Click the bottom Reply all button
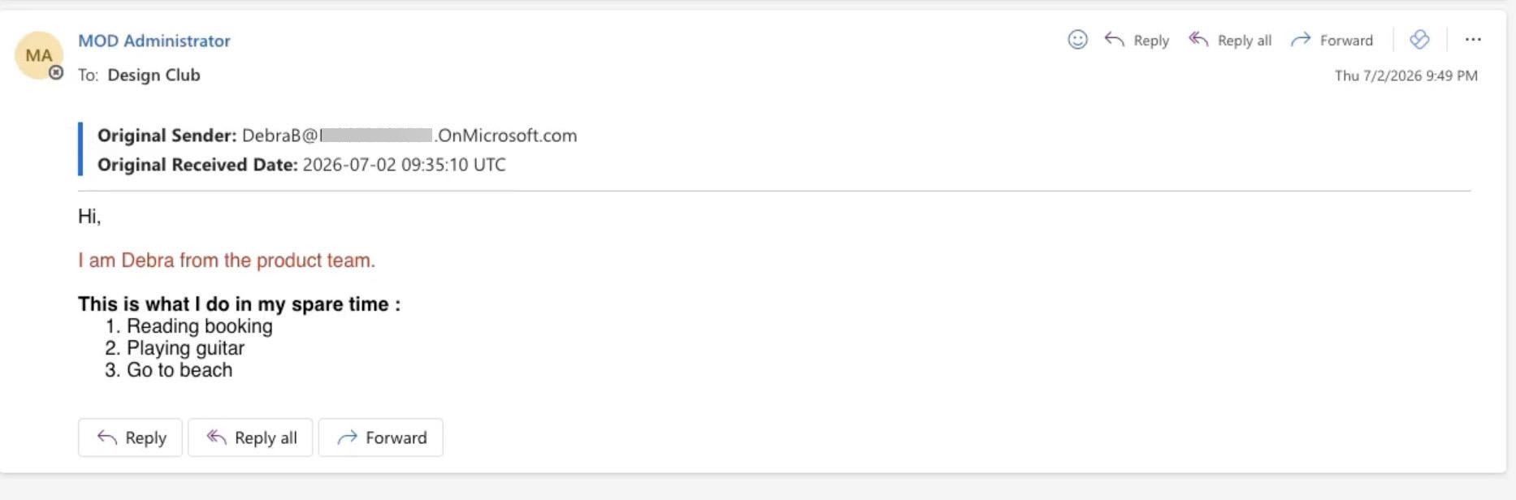 coord(250,437)
